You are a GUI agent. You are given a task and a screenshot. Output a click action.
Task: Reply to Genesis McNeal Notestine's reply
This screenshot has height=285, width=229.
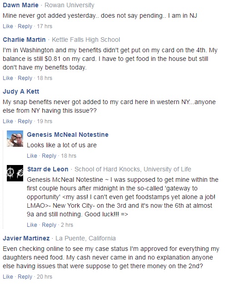click(49, 156)
